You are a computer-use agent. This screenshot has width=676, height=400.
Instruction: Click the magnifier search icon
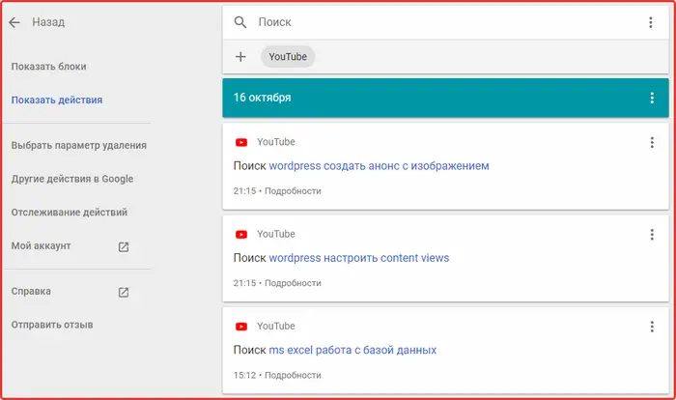pyautogui.click(x=240, y=22)
